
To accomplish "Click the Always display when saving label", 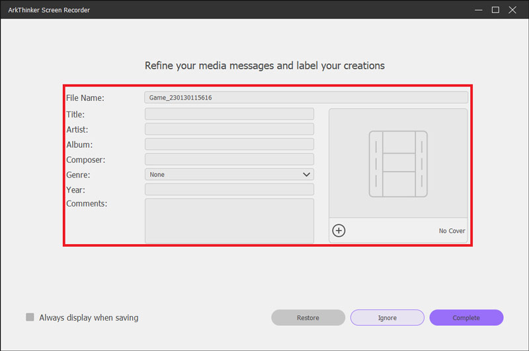I will pyautogui.click(x=89, y=318).
